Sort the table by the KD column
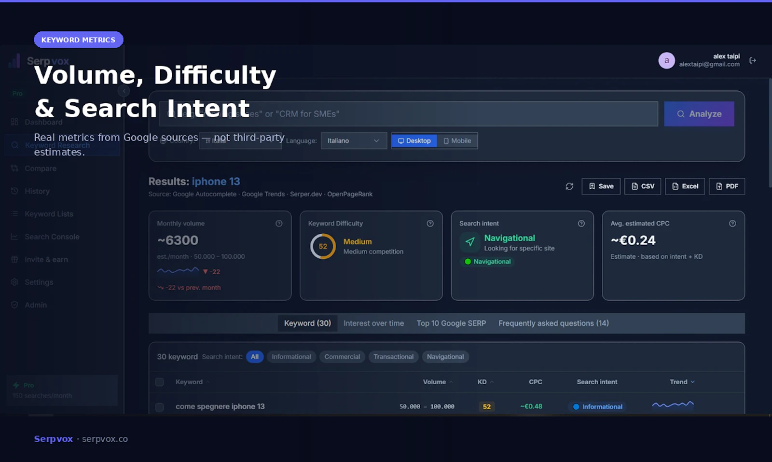 [485, 382]
